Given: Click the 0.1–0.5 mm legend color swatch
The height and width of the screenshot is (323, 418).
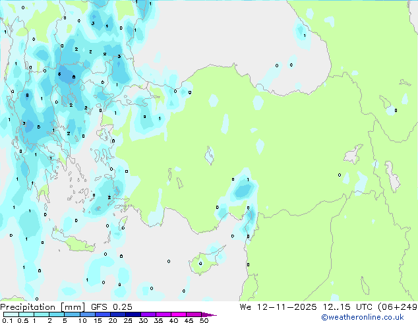Looking at the screenshot, I should point(11,314).
